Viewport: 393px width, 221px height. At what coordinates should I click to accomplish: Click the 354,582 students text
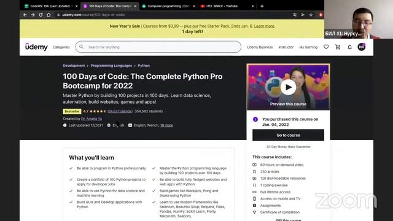click(x=149, y=111)
